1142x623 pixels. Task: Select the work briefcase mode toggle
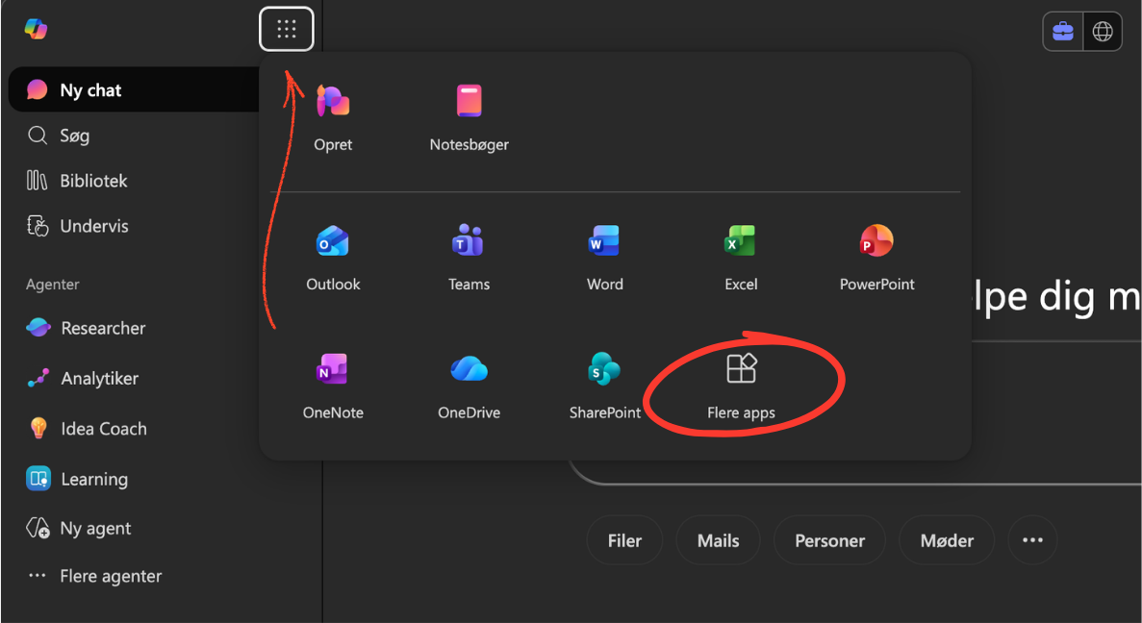coord(1063,32)
